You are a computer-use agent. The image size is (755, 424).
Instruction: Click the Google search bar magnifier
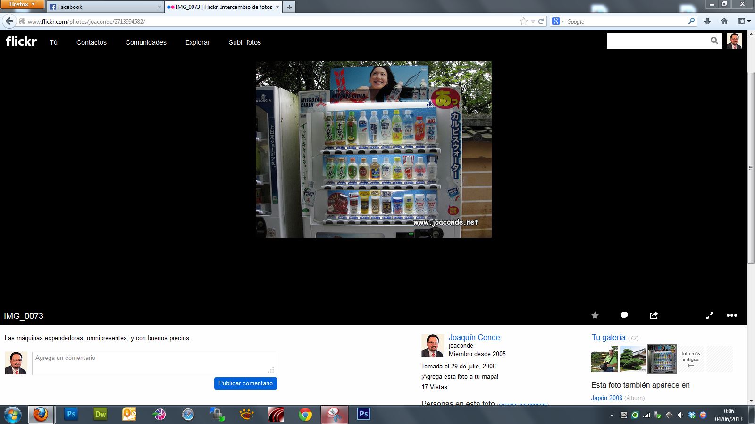pos(691,21)
